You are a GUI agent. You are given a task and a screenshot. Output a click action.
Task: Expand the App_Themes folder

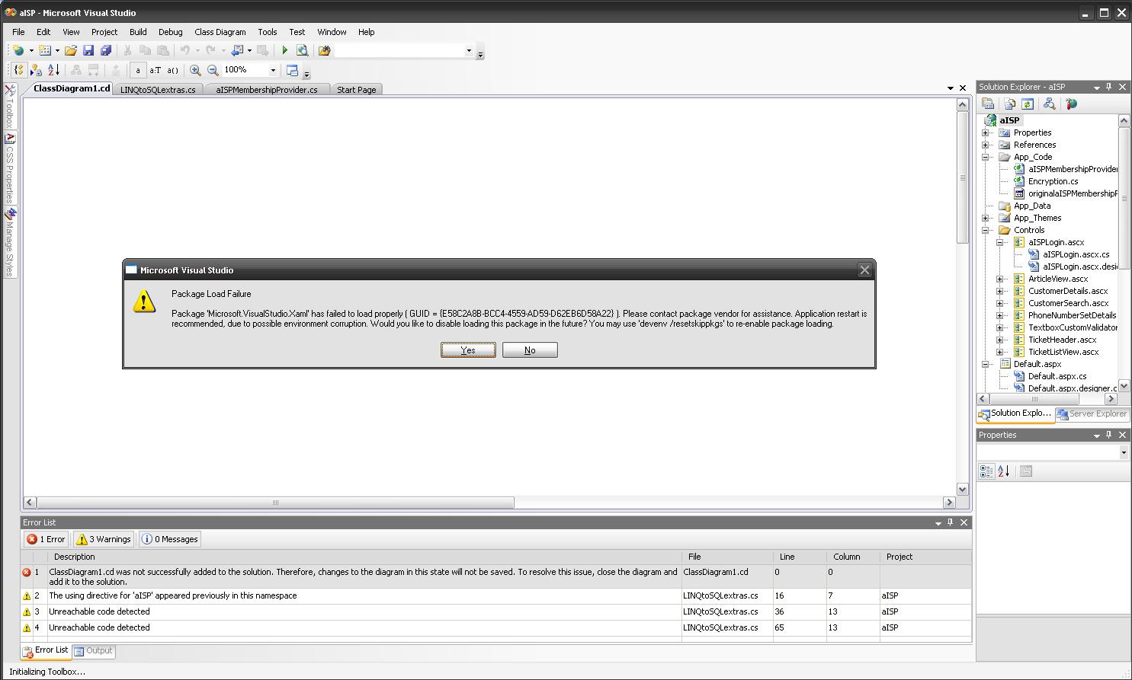(x=986, y=218)
